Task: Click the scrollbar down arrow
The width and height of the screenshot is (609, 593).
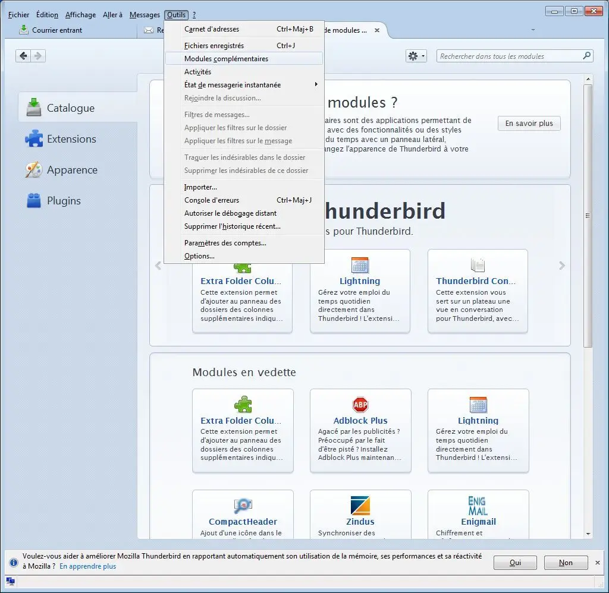Action: 588,534
